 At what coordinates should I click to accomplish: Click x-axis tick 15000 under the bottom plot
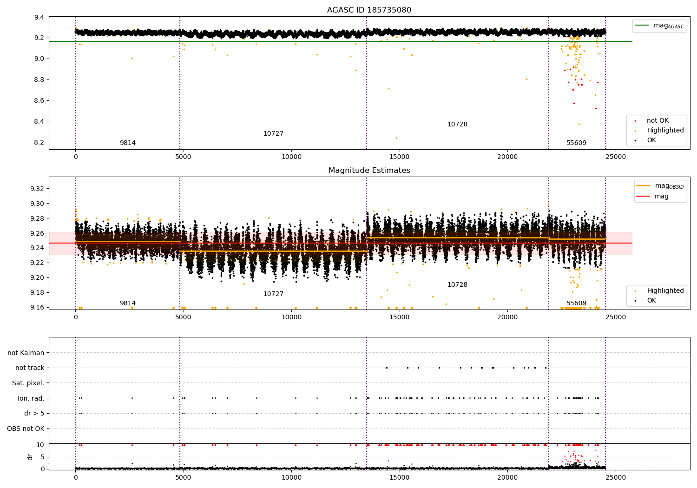point(400,478)
